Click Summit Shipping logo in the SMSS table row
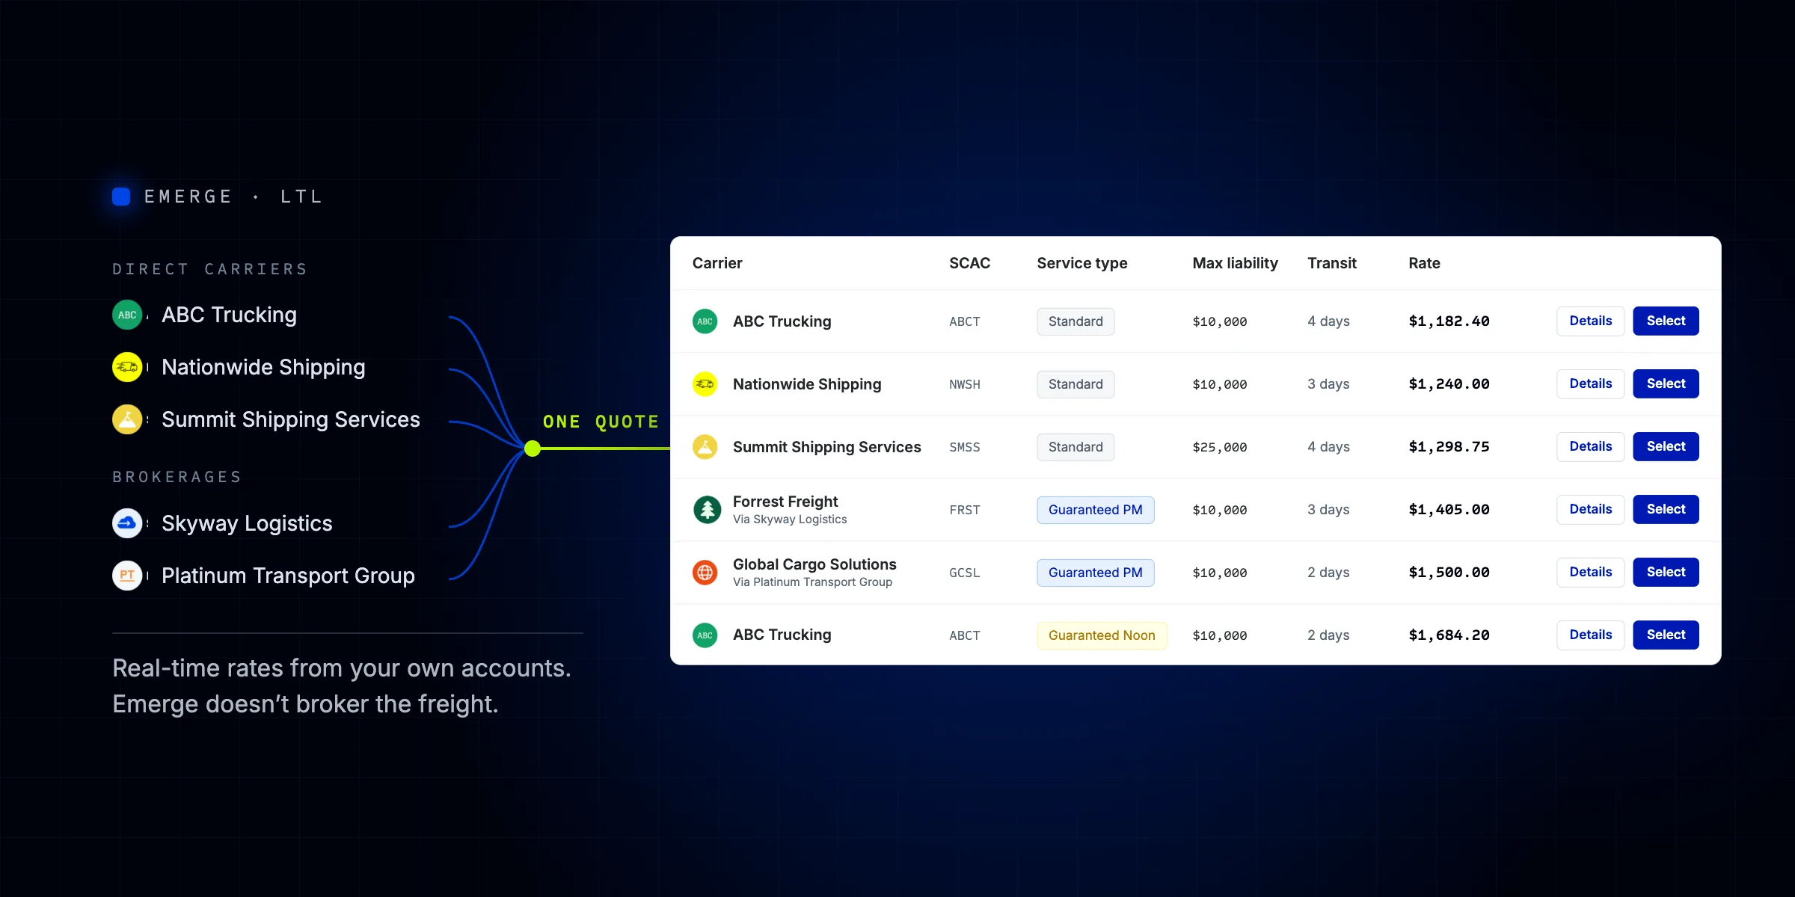 [705, 447]
